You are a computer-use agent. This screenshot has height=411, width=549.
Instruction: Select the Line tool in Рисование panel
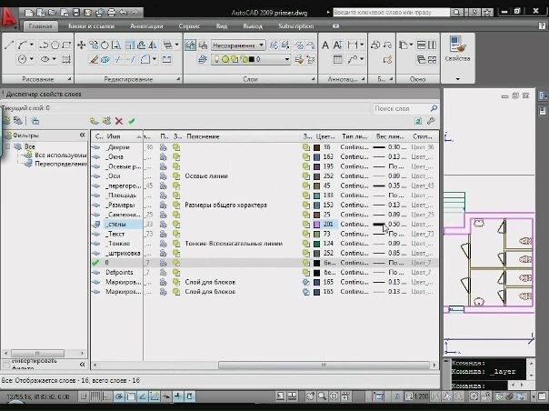pos(9,45)
